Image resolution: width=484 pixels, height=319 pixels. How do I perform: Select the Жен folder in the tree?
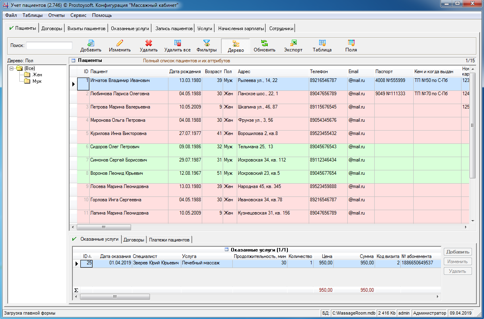37,75
